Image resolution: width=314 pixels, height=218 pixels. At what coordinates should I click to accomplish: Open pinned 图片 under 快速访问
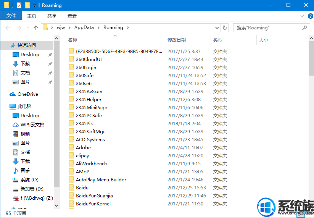(25, 82)
